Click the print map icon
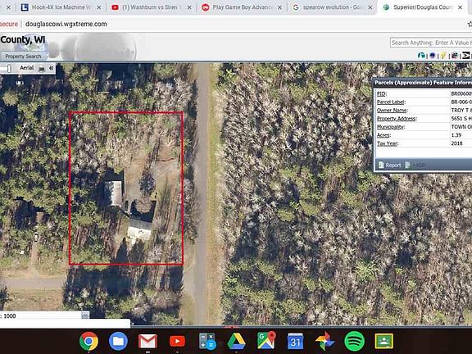Image resolution: width=472 pixels, height=354 pixels. tap(42, 69)
